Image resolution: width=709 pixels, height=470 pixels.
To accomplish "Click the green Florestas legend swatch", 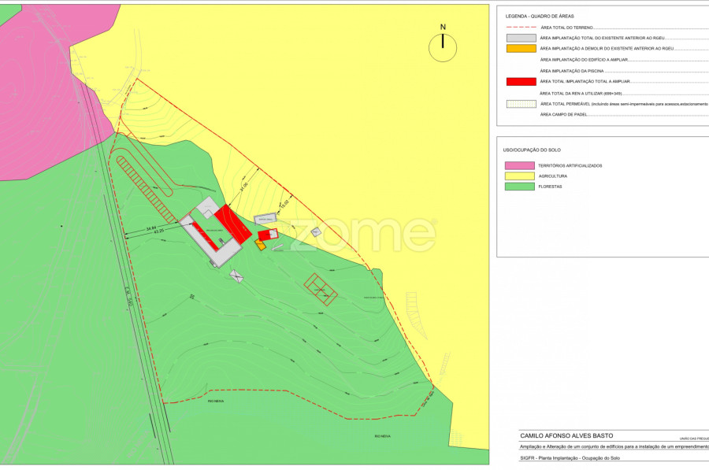I will (519, 187).
